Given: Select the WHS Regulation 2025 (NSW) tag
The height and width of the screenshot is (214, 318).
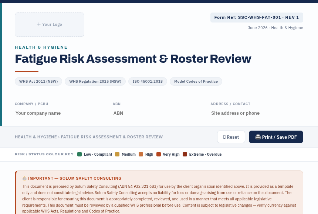Looking at the screenshot, I should point(95,82).
